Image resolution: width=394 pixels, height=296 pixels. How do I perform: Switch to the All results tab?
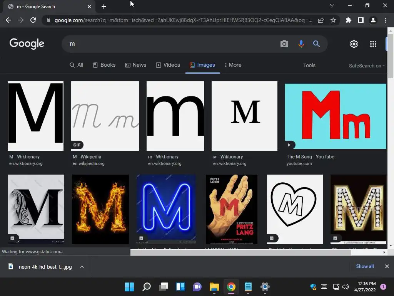coord(77,65)
